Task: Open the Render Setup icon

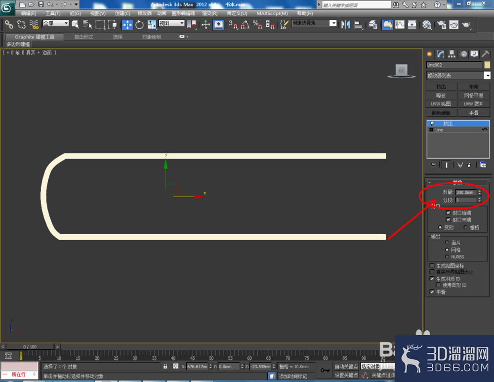Action: 442,24
